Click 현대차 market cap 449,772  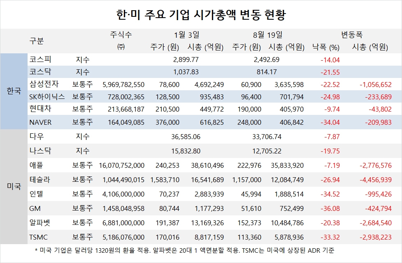coord(212,110)
